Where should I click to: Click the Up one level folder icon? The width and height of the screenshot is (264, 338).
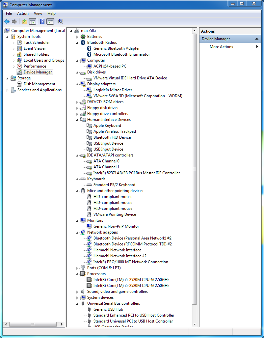[25, 21]
